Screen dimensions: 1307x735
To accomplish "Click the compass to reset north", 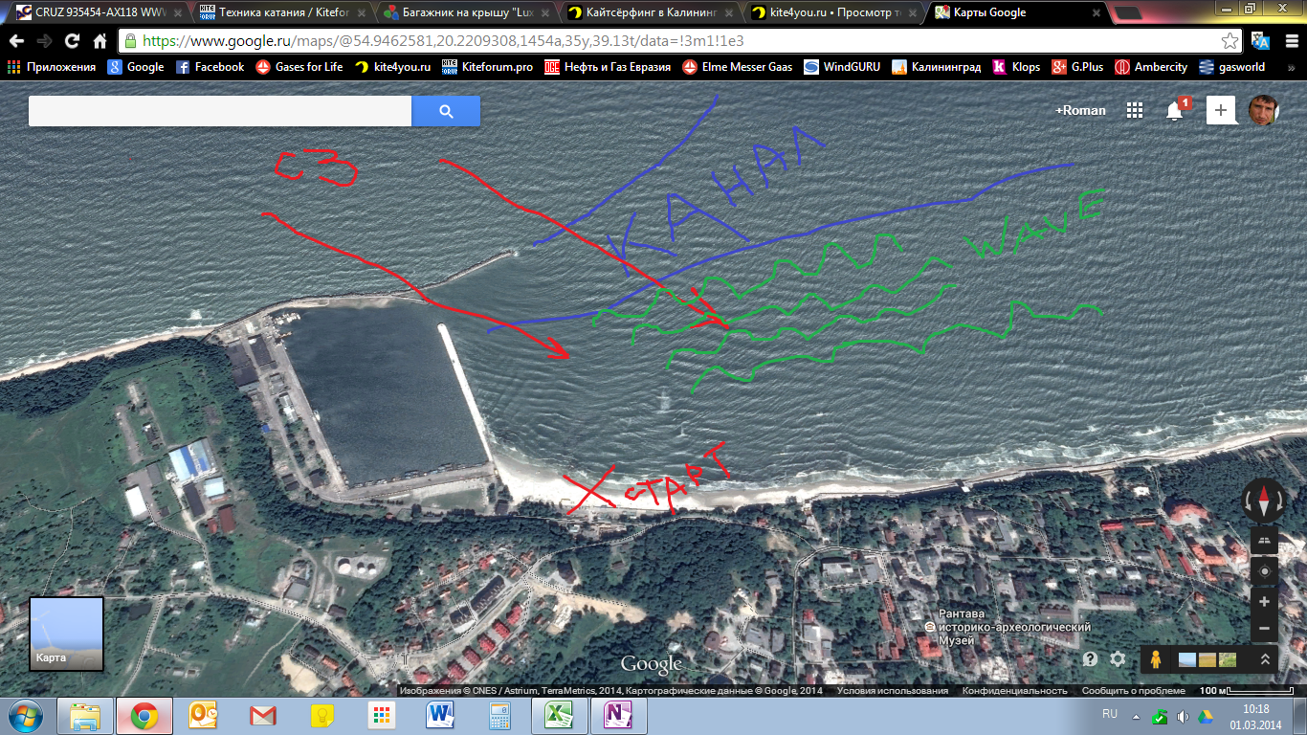I will 1264,501.
